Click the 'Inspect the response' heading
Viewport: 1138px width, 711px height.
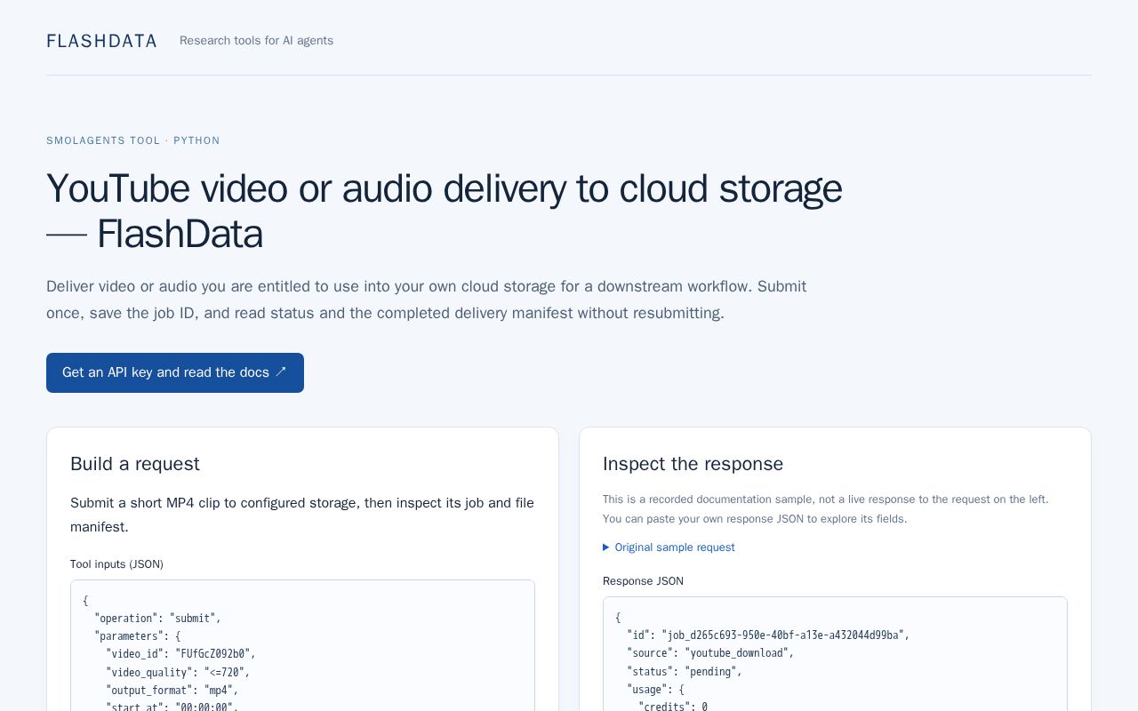[x=693, y=464]
